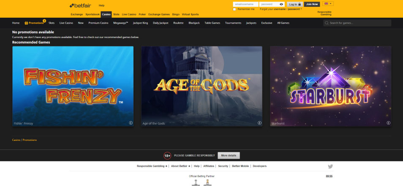Expand Responsible Gambling footer menu
Image resolution: width=403 pixels, height=186 pixels.
coord(152,166)
